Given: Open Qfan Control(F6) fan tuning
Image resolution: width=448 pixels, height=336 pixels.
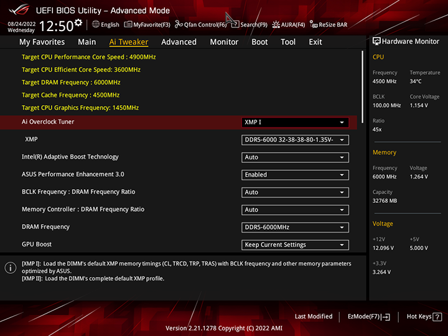Looking at the screenshot, I should click(x=201, y=25).
